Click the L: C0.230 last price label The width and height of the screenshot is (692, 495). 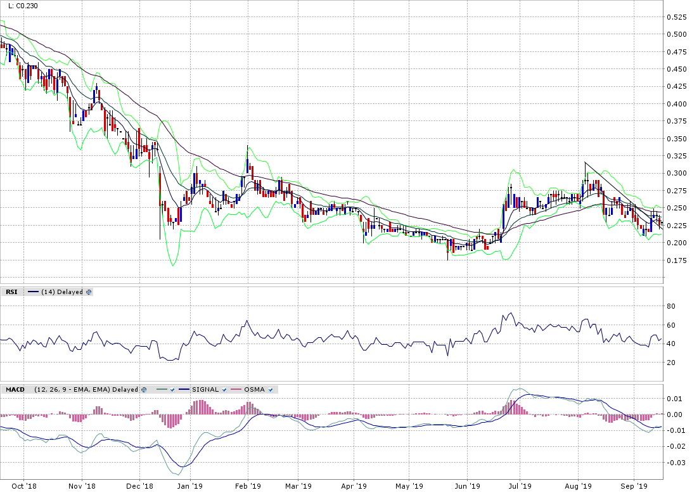pos(19,6)
